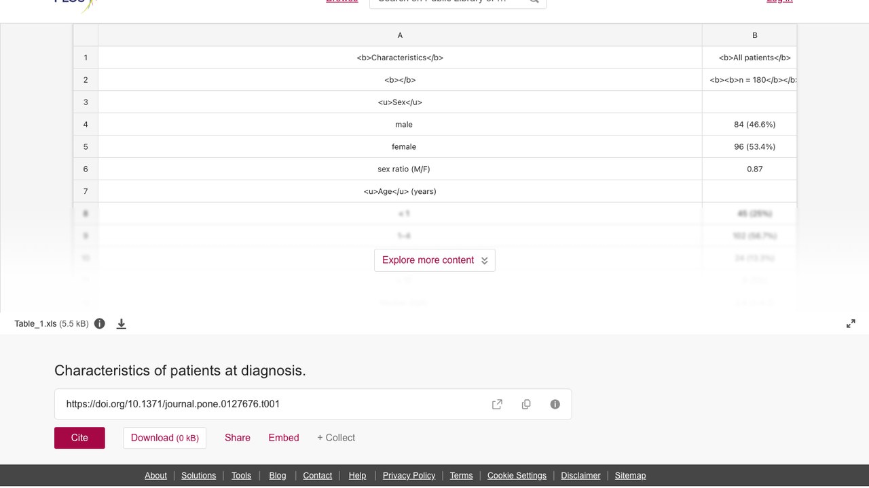Open Cookie Settings in the footer
Viewport: 869px width, 488px height.
point(517,476)
